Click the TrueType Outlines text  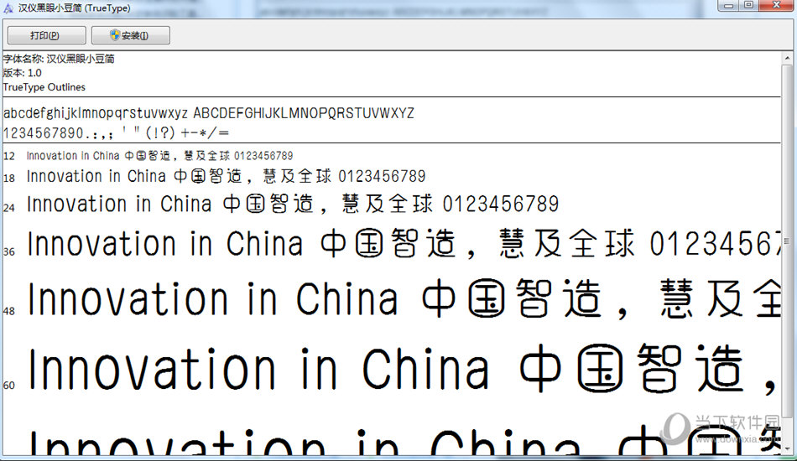pyautogui.click(x=44, y=87)
